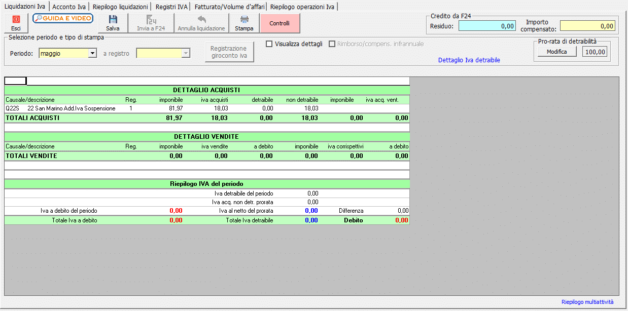
Task: Click the Riepilogo IVA del periodo header
Action: click(206, 183)
